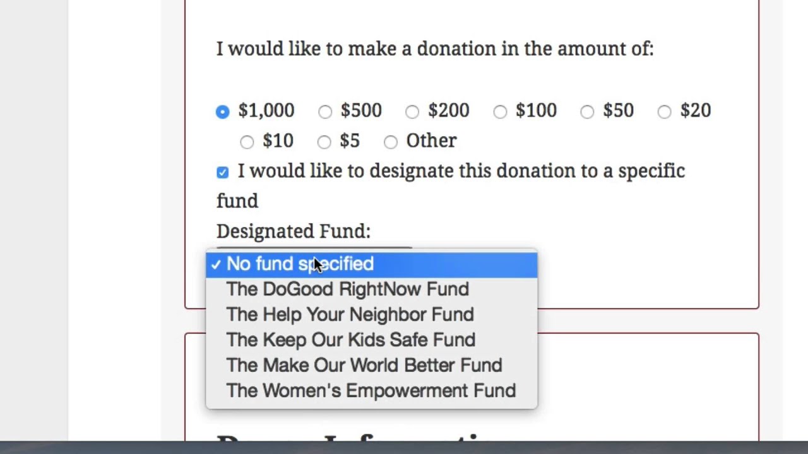Select the $200 donation option
808x454 pixels.
click(x=412, y=112)
